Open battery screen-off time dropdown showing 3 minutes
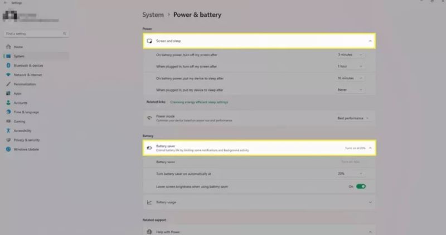Image resolution: width=446 pixels, height=235 pixels. tap(350, 54)
